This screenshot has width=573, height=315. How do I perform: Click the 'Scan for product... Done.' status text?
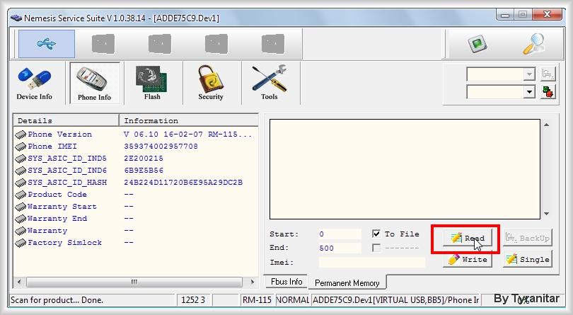[57, 300]
